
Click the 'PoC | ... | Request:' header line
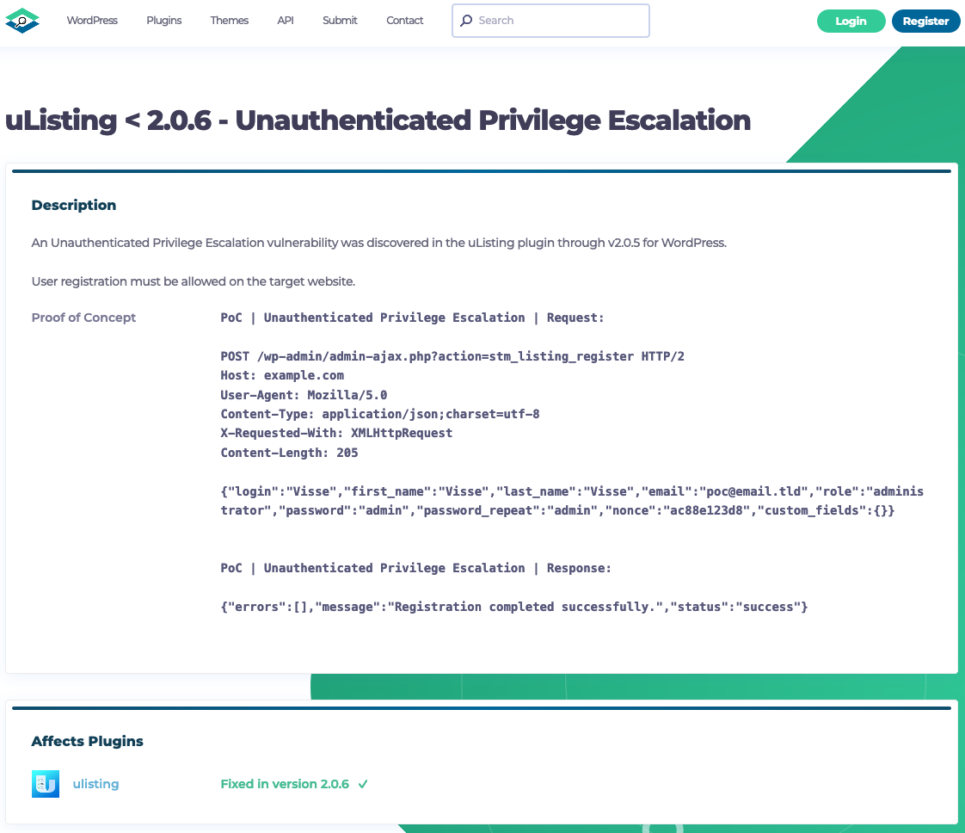click(x=412, y=318)
